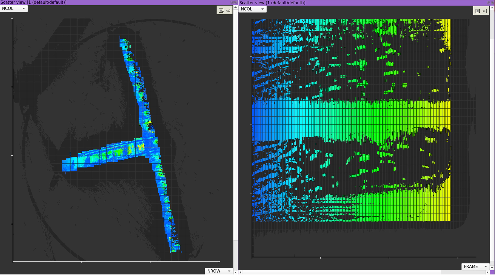Click right panel vertical scrollbar down arrow
Viewport: 495px width, 275px height.
pyautogui.click(x=492, y=268)
